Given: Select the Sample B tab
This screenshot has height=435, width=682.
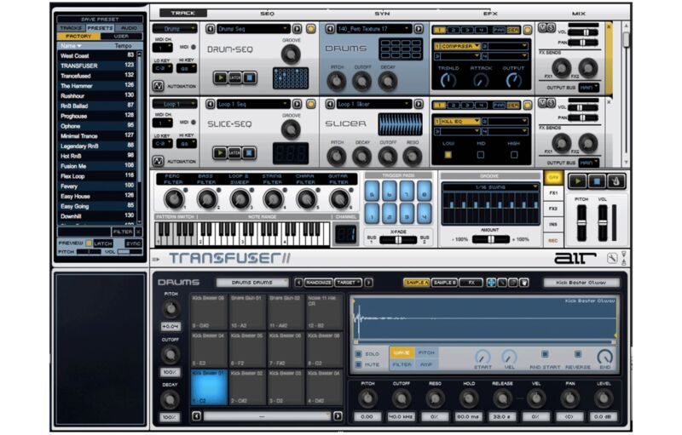Looking at the screenshot, I should click(443, 282).
